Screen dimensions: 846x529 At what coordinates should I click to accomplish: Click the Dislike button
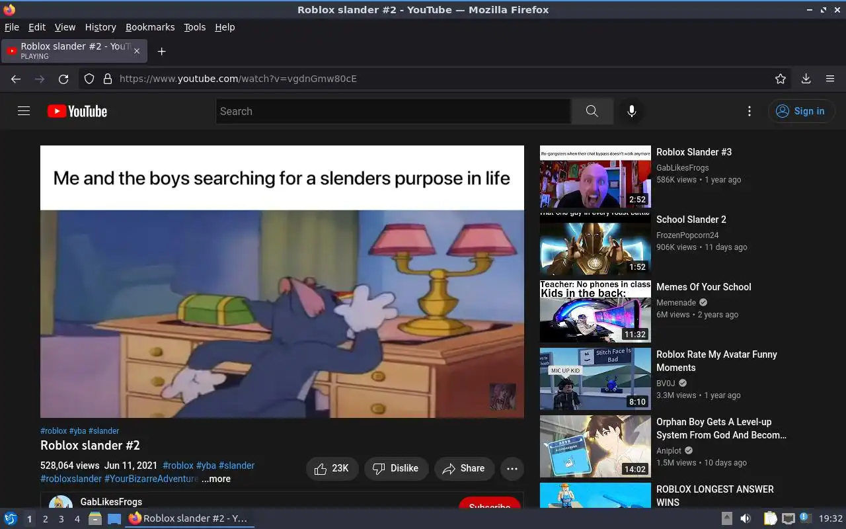(x=396, y=468)
